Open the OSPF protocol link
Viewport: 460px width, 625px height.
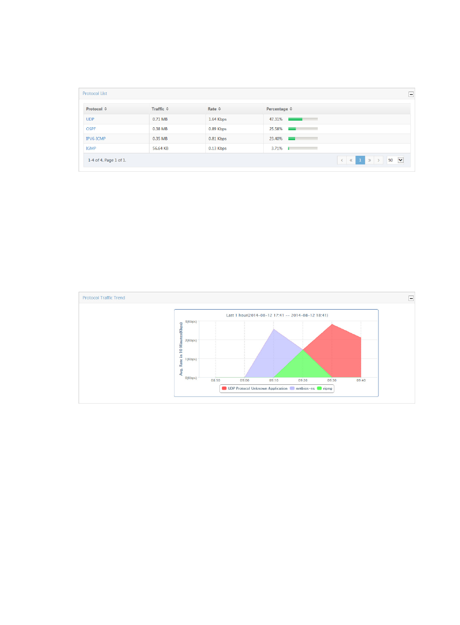tap(91, 129)
